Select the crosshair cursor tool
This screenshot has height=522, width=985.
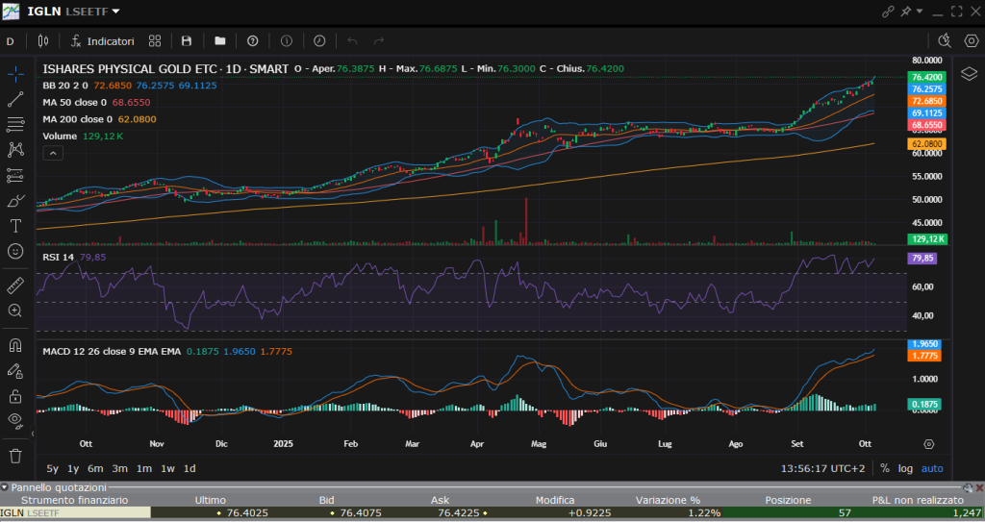pyautogui.click(x=15, y=74)
